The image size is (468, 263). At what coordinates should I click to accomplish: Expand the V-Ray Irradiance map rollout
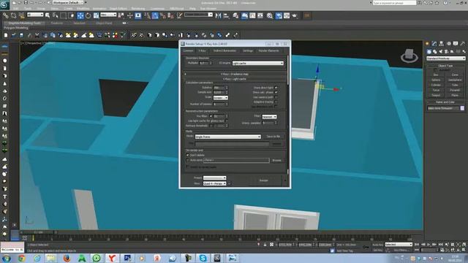coord(235,74)
